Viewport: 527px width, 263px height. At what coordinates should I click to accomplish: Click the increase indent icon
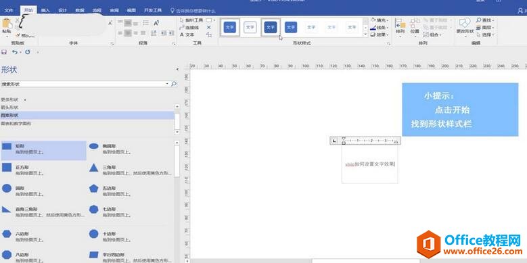pos(171,33)
